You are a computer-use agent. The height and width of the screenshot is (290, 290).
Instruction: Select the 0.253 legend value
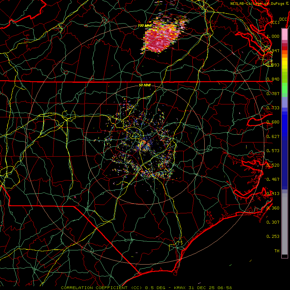273,237
